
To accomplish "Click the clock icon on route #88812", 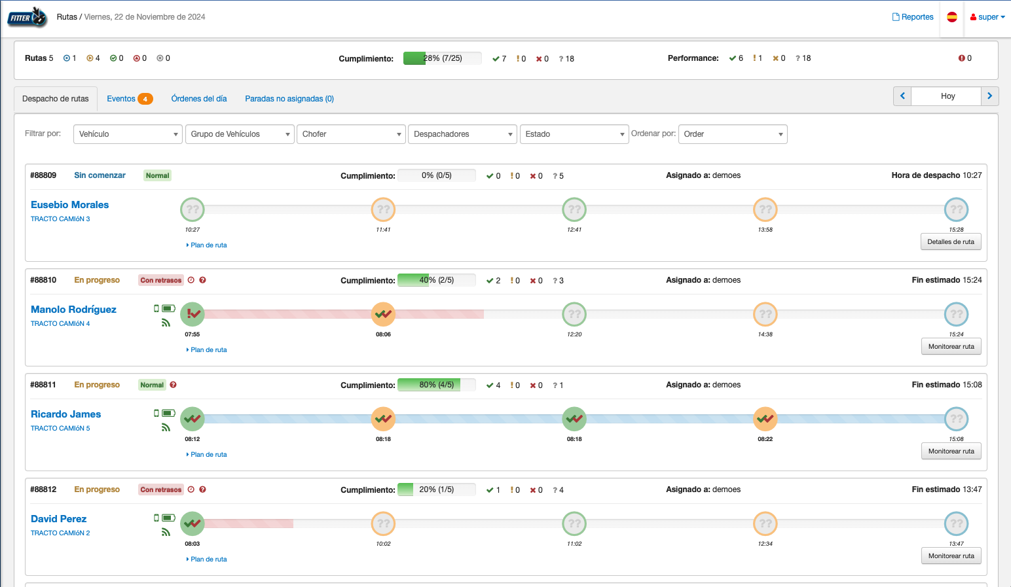I will coord(191,489).
